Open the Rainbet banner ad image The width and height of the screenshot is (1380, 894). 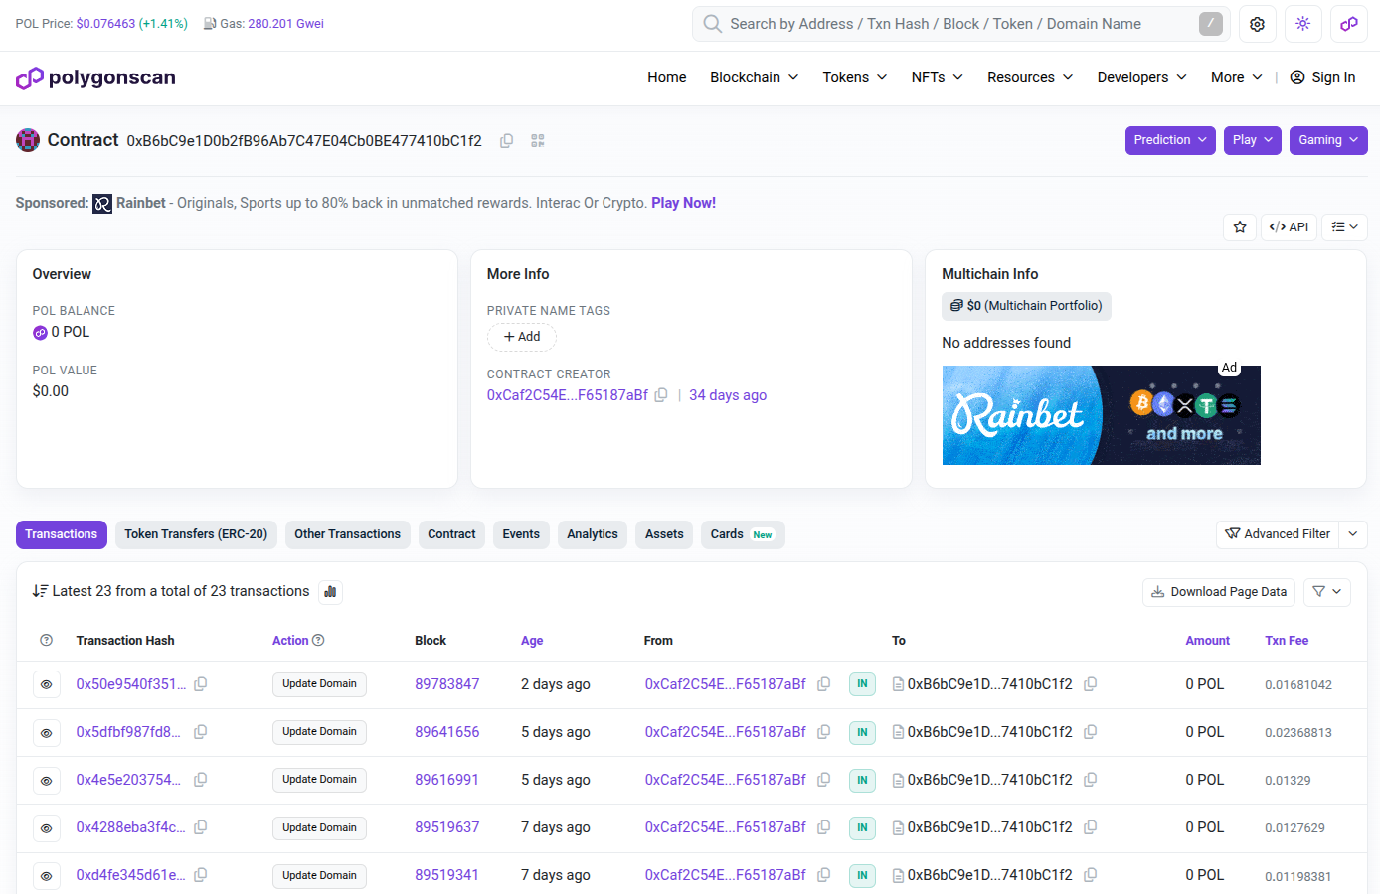(1102, 415)
